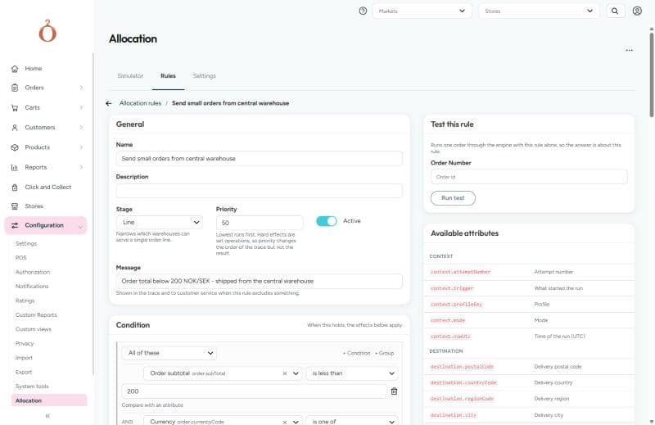The height and width of the screenshot is (425, 655).
Task: Click the Message input field
Action: pos(259,281)
